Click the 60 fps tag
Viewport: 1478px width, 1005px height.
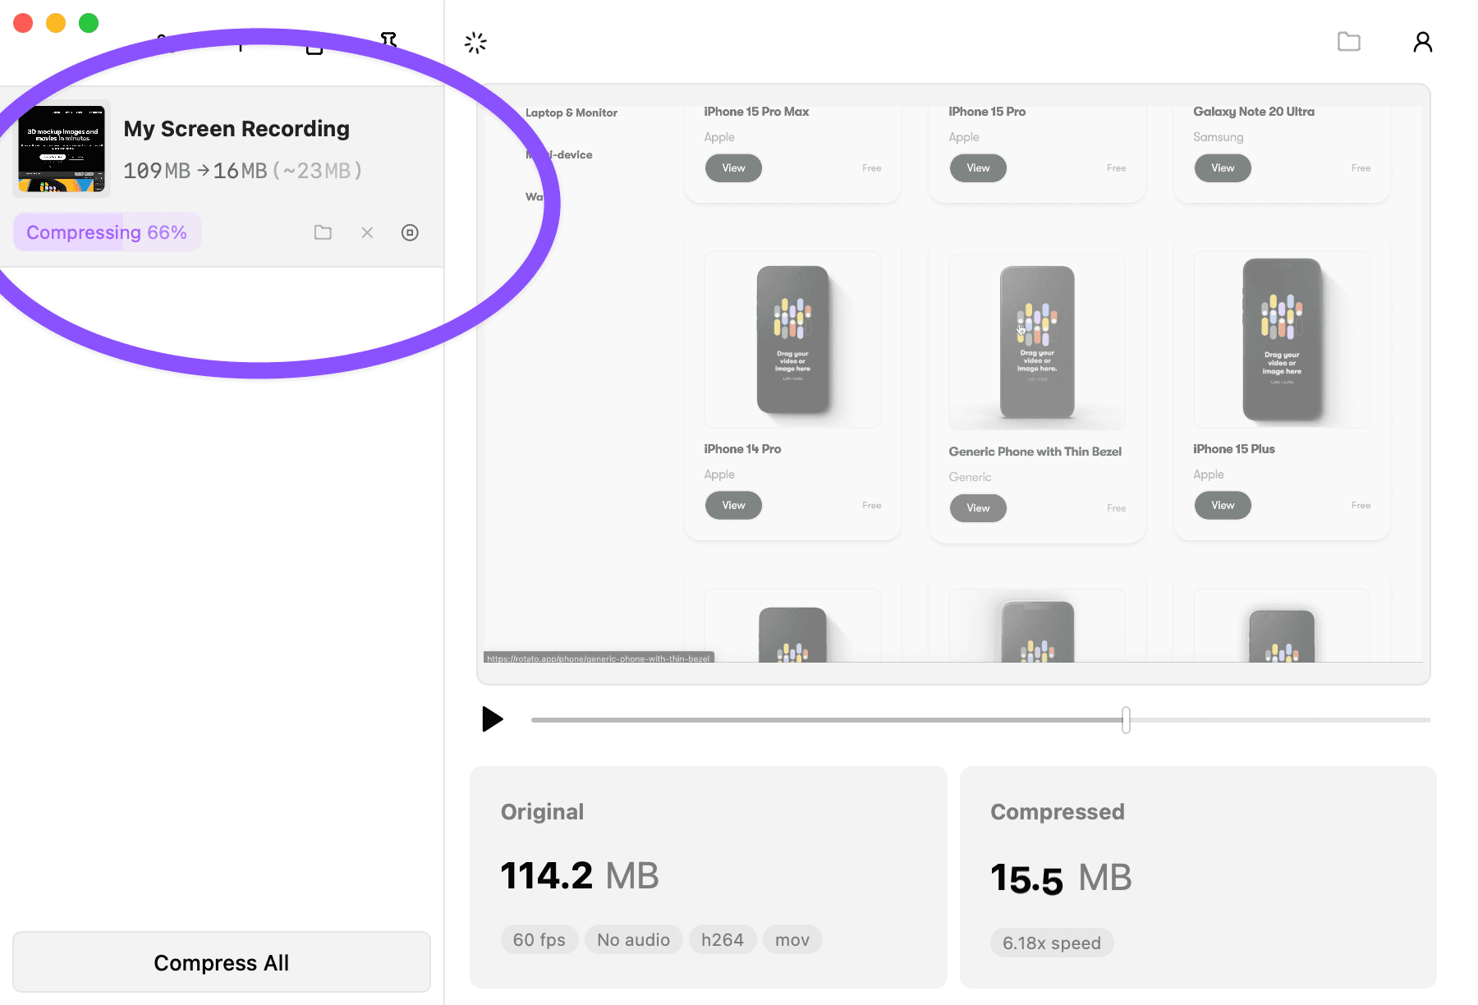pos(539,939)
